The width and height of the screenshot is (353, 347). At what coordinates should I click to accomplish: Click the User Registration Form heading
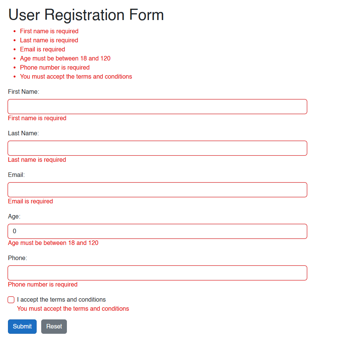click(86, 15)
